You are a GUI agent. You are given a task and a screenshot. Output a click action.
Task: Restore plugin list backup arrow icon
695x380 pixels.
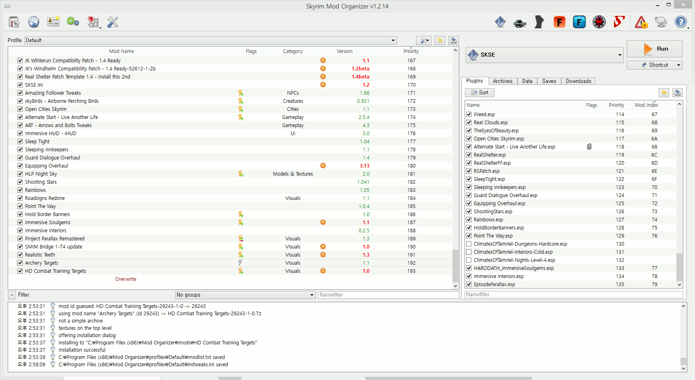coord(664,93)
